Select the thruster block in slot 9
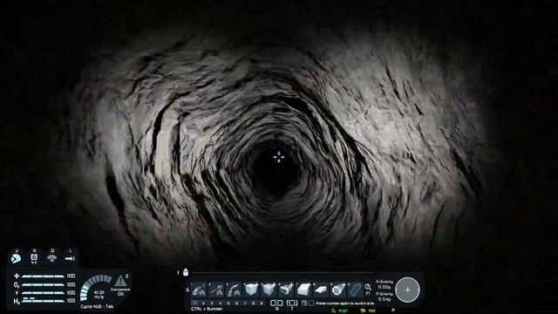The image size is (558, 314). [x=338, y=290]
